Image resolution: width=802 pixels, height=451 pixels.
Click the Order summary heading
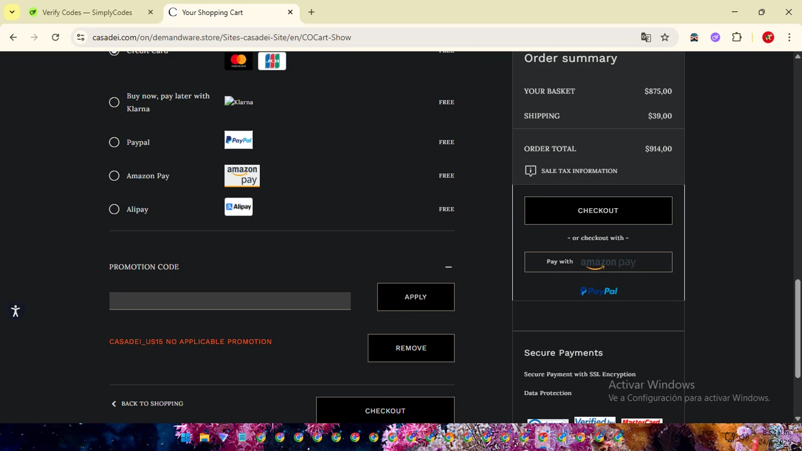(570, 58)
